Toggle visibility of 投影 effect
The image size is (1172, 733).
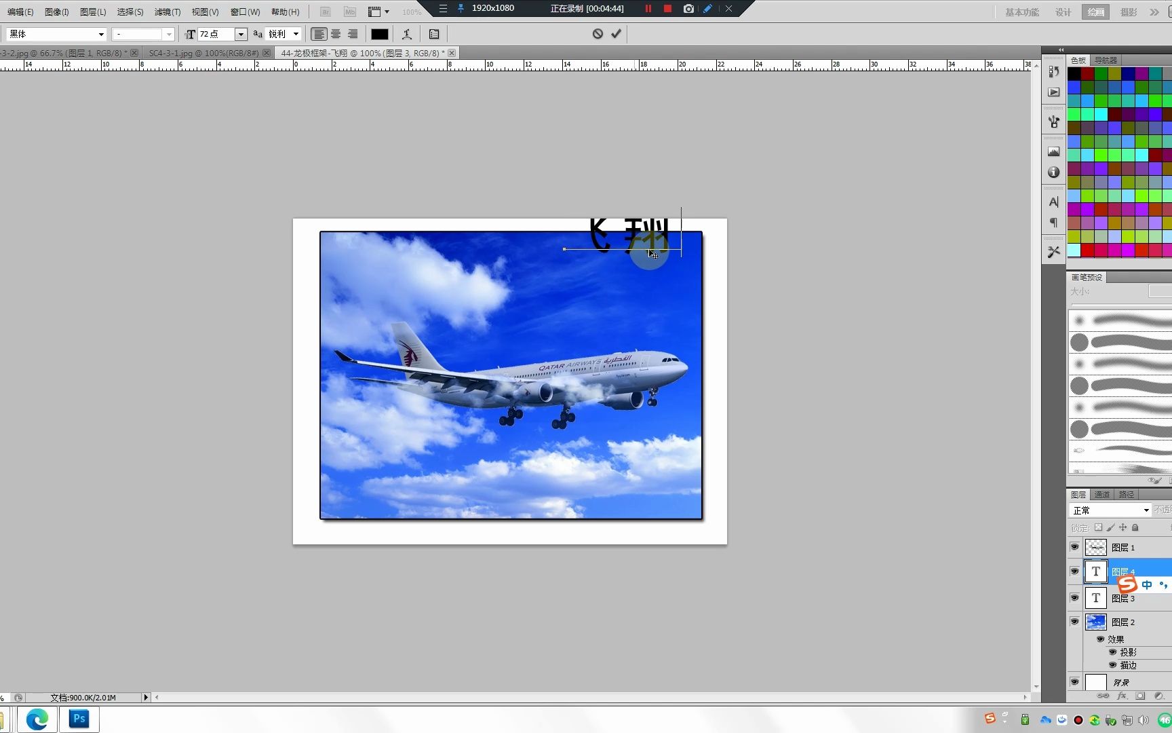(x=1112, y=652)
